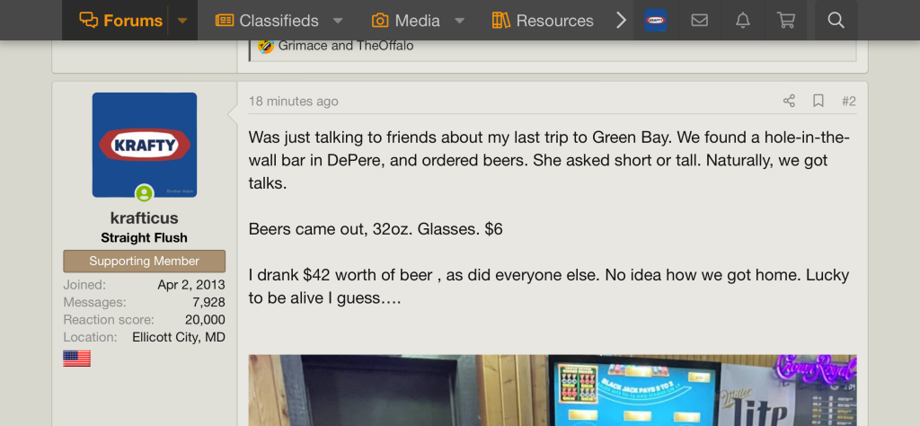
Task: Share post #2 via share icon
Action: 789,101
